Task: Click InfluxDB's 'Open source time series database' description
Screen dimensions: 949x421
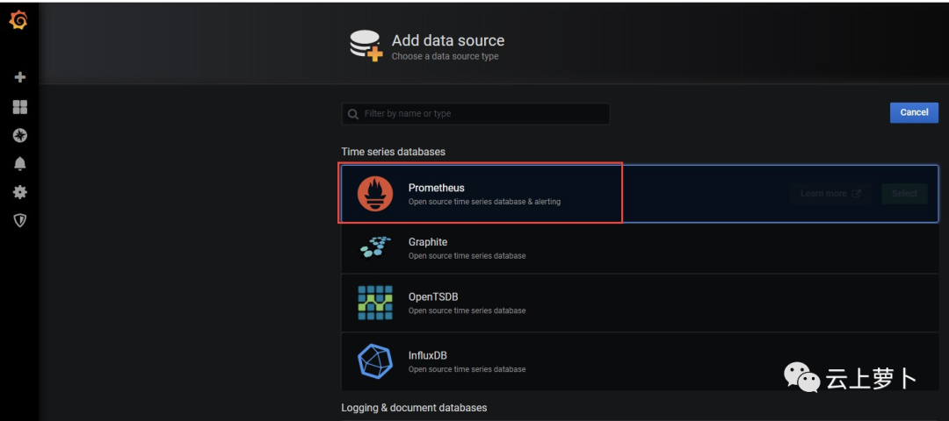Action: (x=467, y=369)
